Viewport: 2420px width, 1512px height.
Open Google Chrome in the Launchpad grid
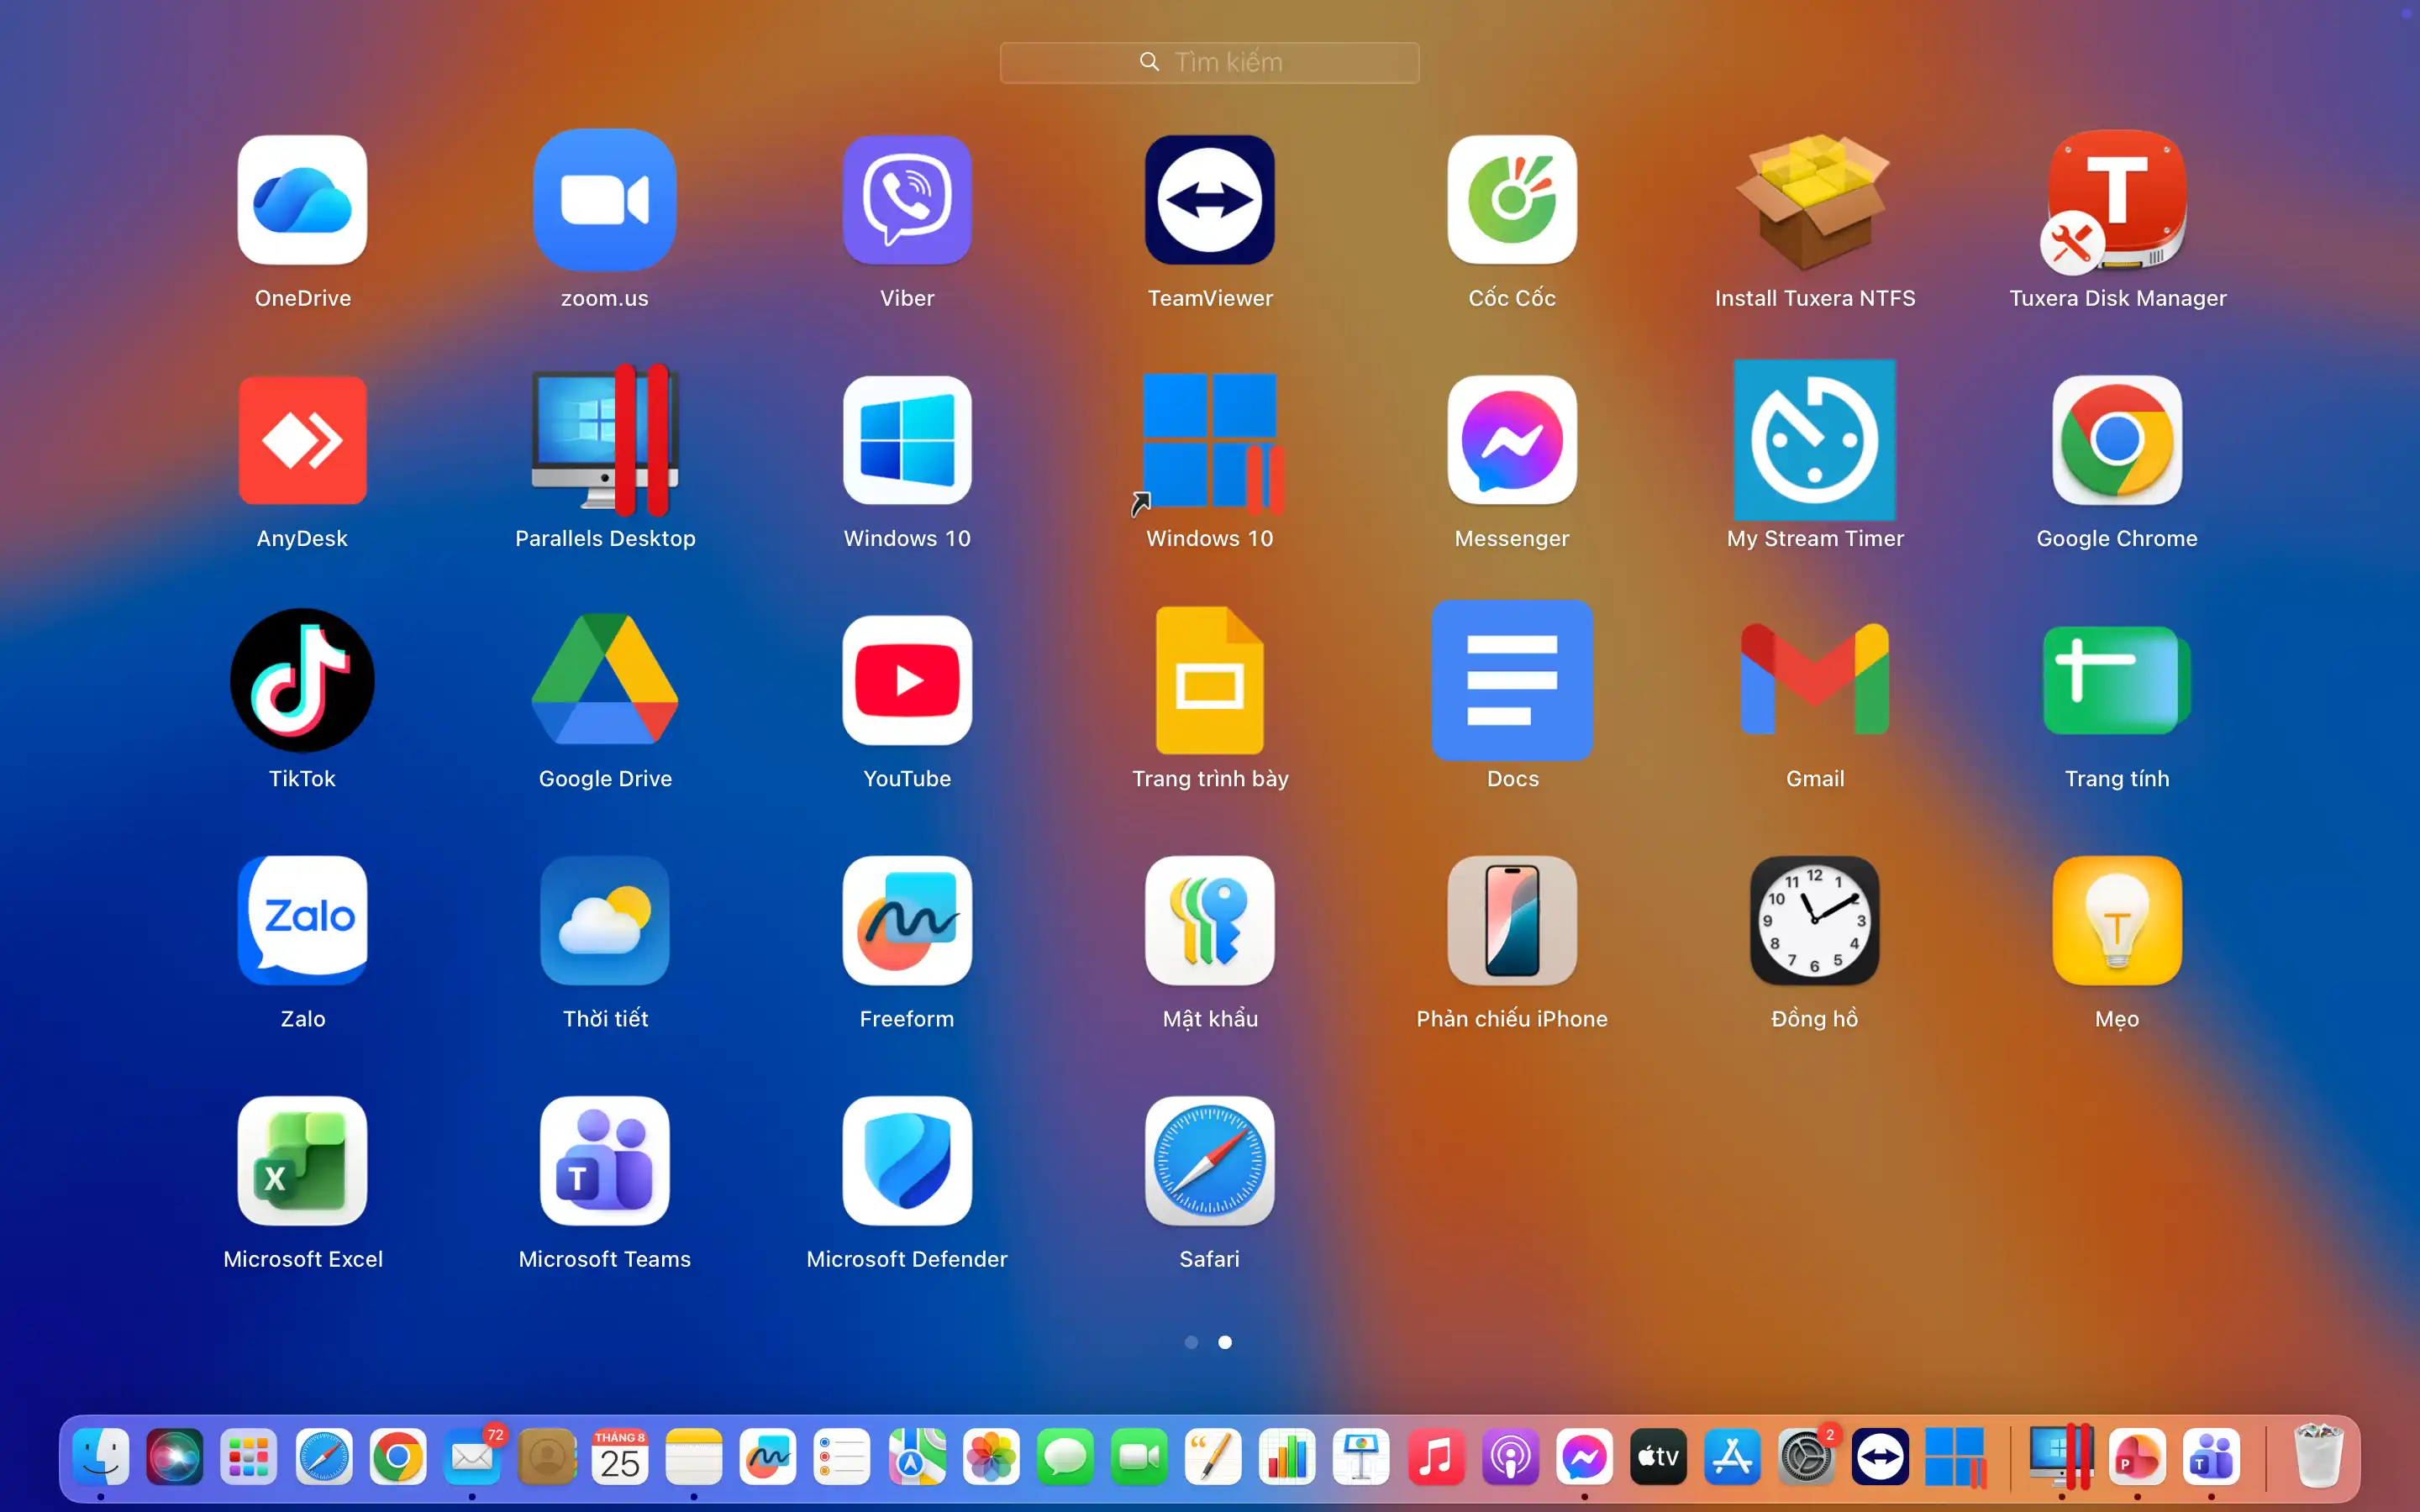2117,440
